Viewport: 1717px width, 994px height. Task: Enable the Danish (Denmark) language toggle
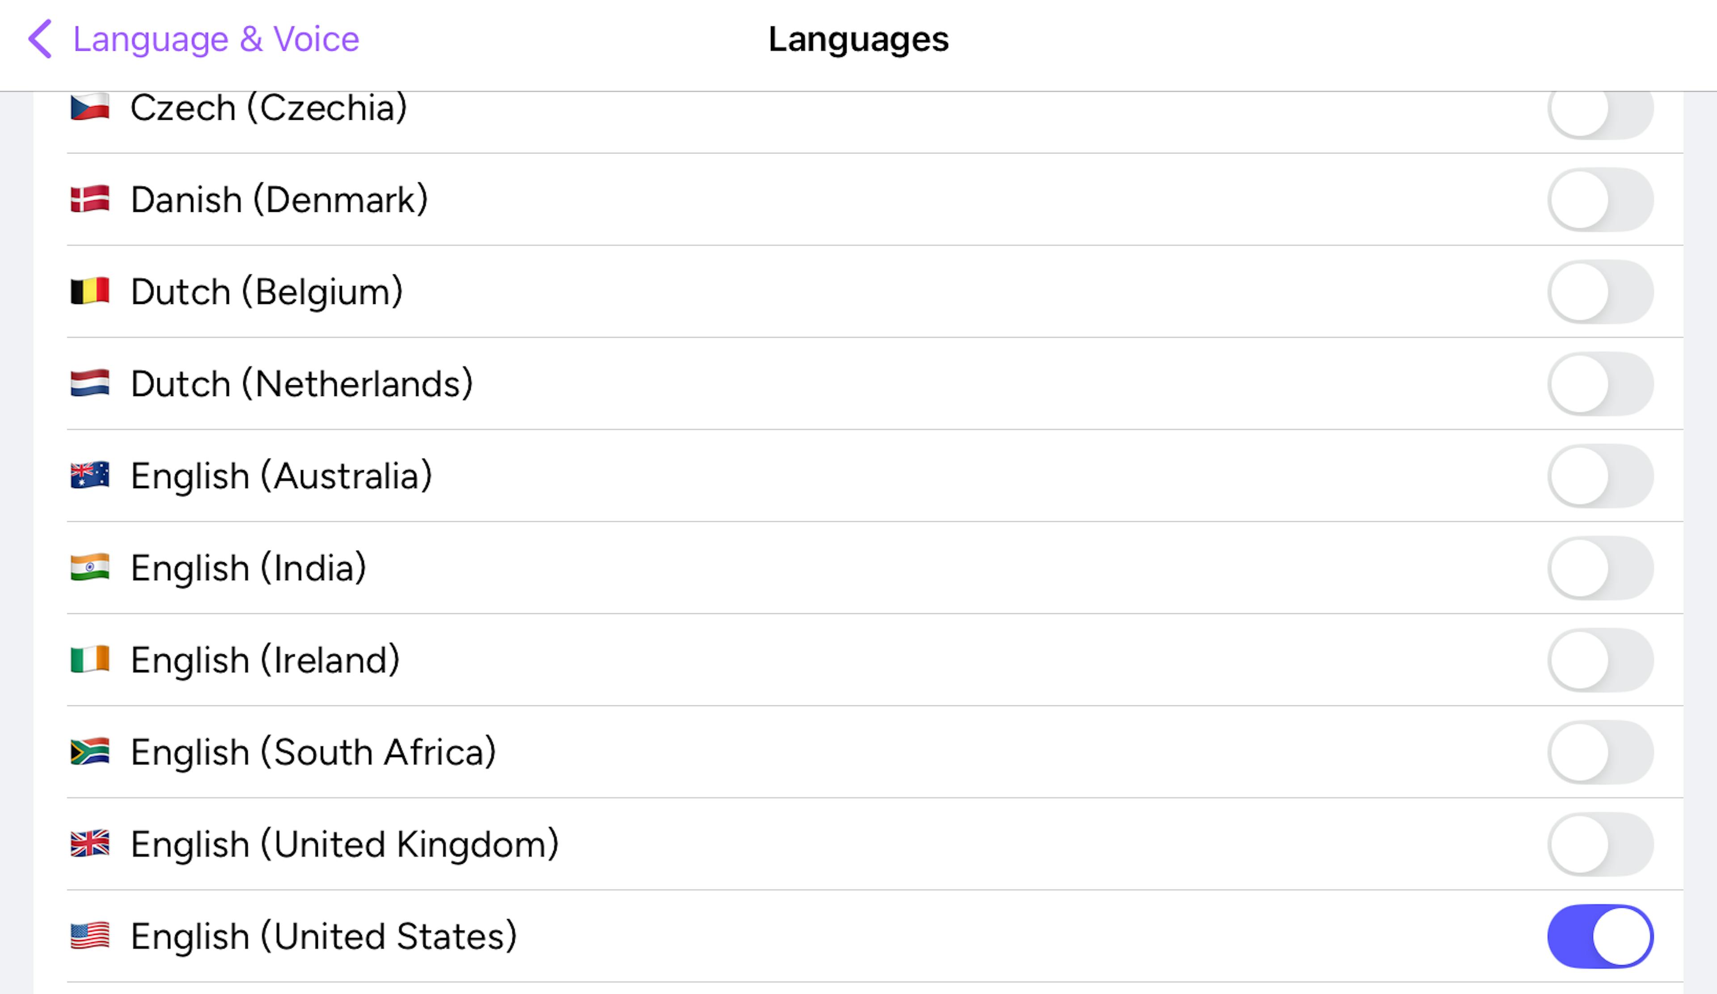coord(1601,199)
